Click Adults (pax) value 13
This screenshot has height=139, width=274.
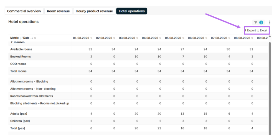tap(182, 114)
